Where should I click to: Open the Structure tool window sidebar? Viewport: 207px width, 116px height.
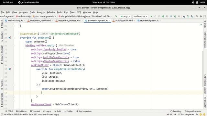(2, 36)
